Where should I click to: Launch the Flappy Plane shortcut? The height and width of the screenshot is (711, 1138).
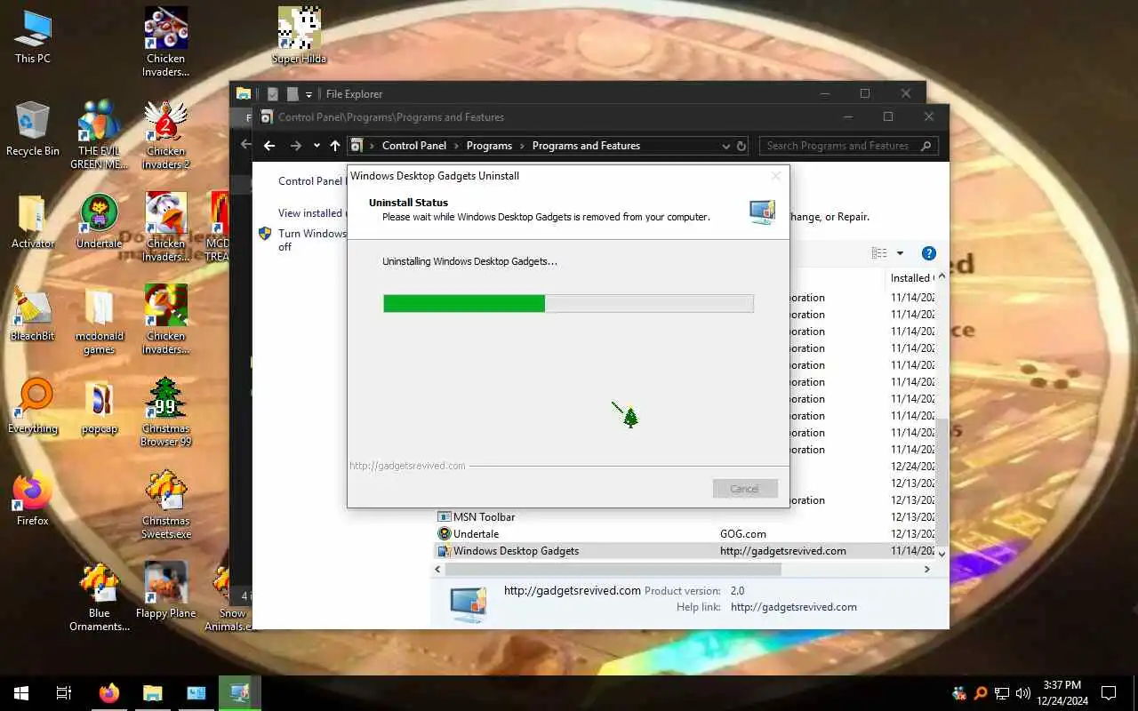[x=165, y=591]
